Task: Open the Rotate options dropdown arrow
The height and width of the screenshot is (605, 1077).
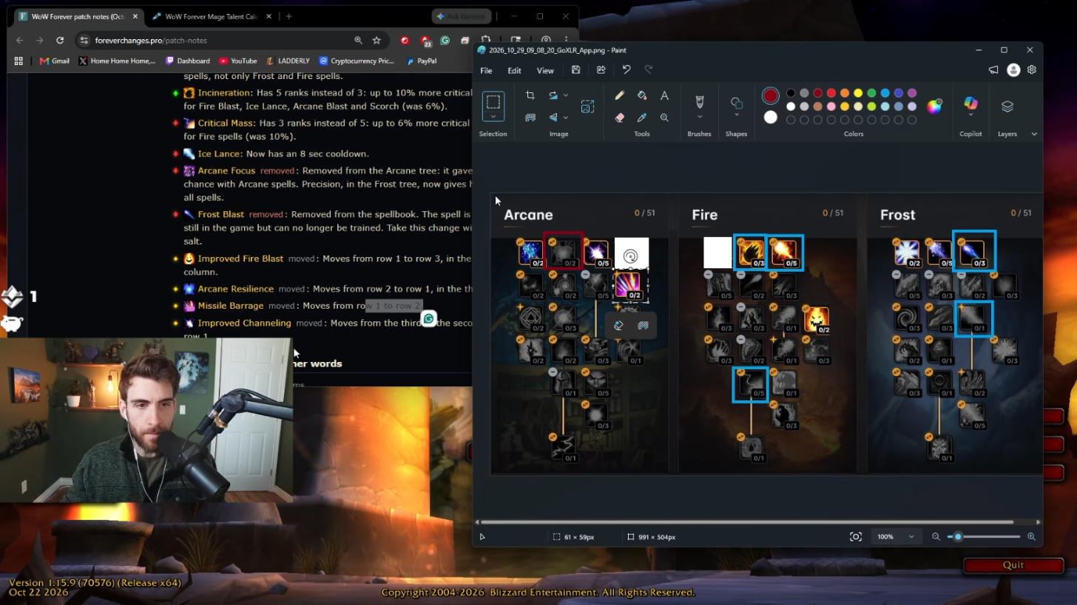Action: 566,95
